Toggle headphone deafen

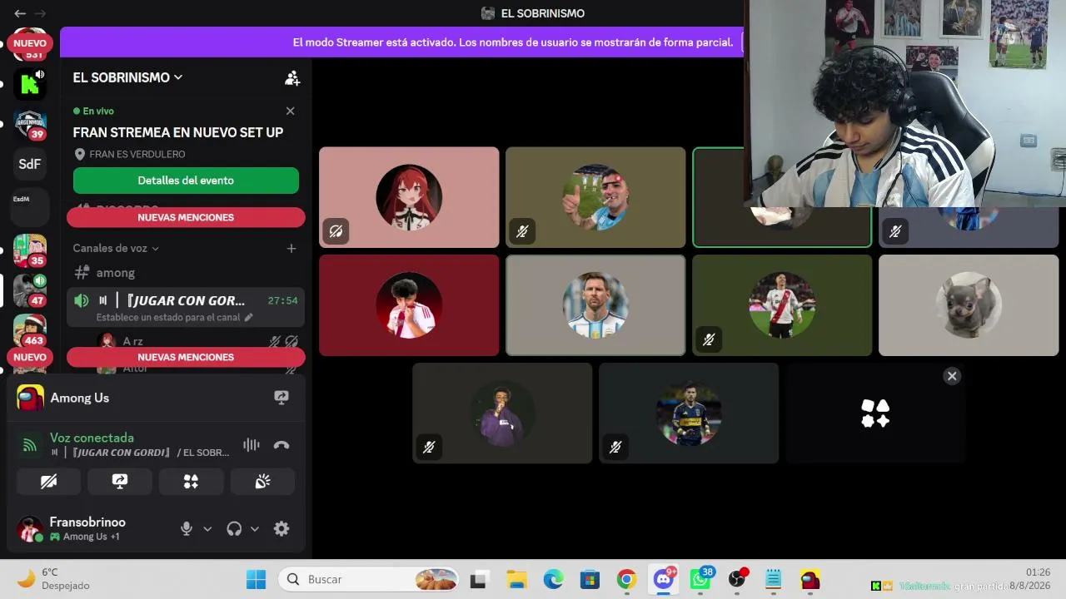[234, 528]
